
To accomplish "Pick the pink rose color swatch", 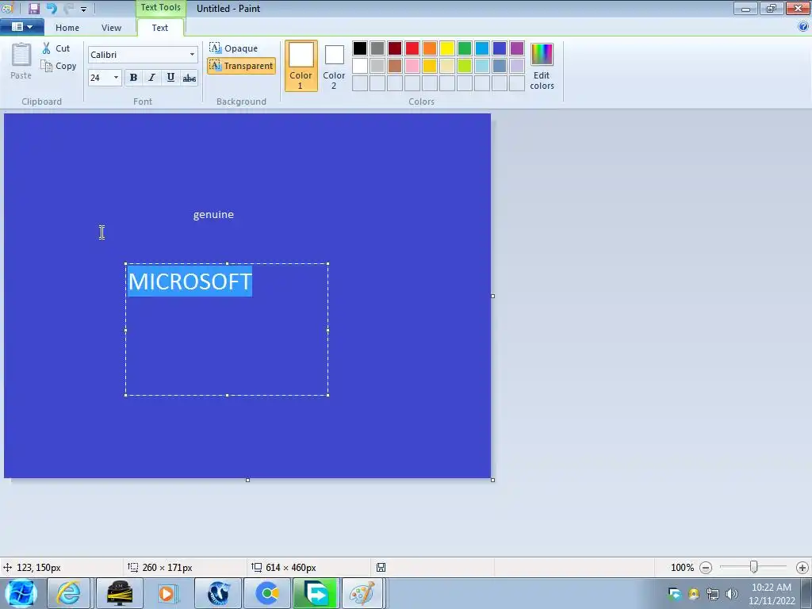I will [x=412, y=66].
